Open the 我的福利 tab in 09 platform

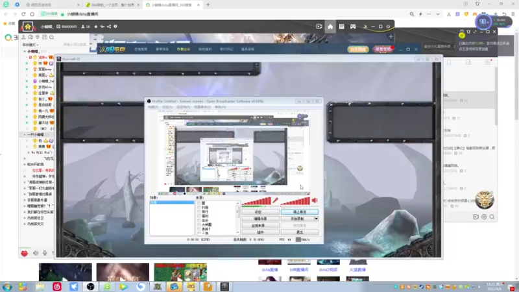(x=205, y=49)
